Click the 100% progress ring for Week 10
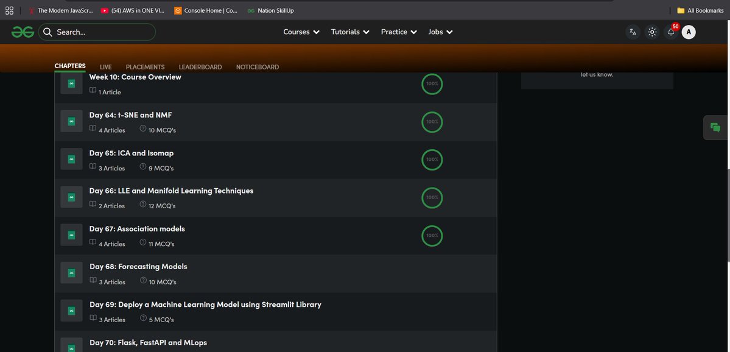This screenshot has height=352, width=730. click(x=432, y=84)
